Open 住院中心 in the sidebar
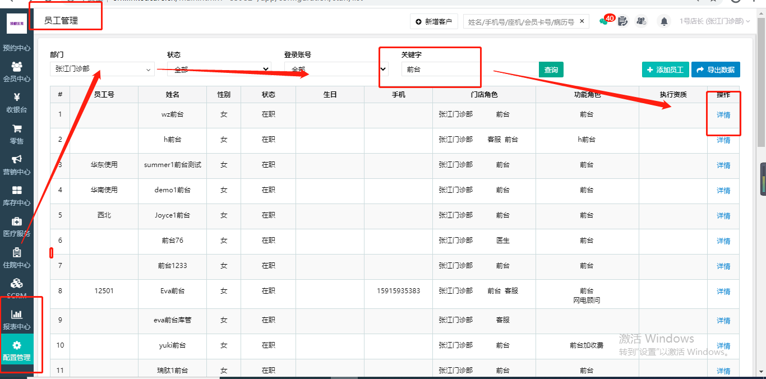This screenshot has width=766, height=379. pyautogui.click(x=17, y=258)
